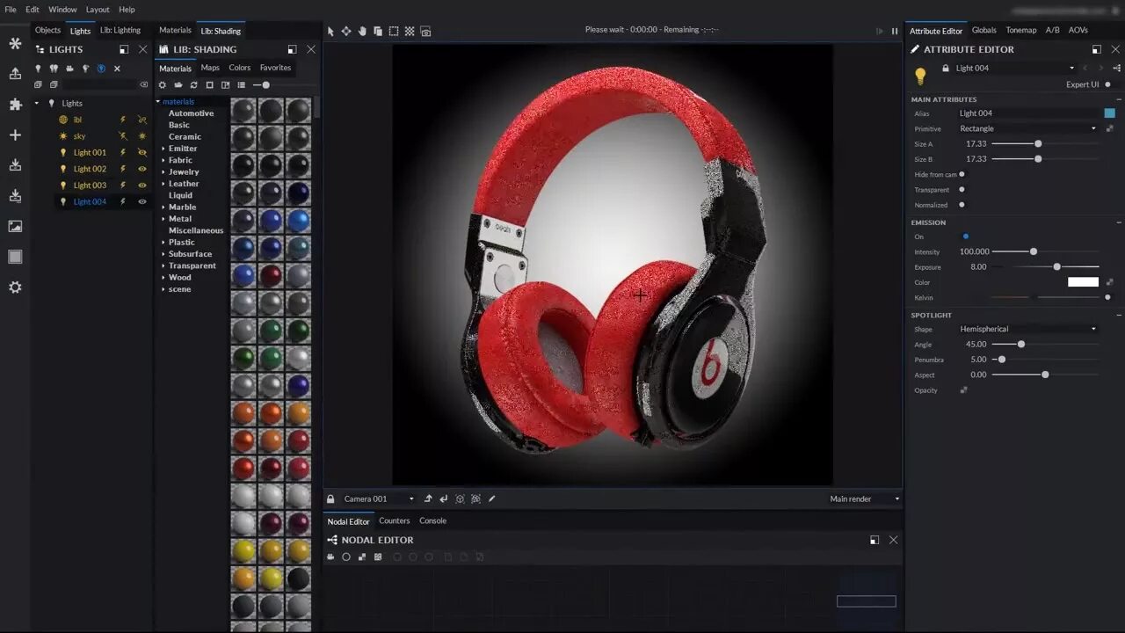Click the gear icon in Lib: Shading toolbar
1125x633 pixels.
162,85
